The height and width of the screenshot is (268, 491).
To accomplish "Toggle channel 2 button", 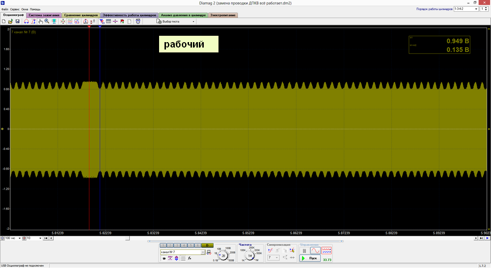I will pos(170,245).
